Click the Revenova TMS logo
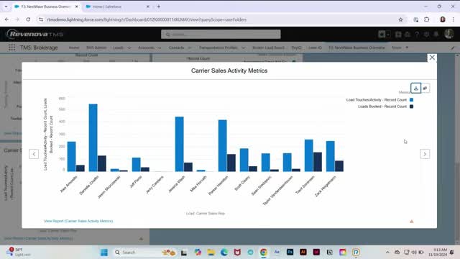The image size is (460, 259). (34, 34)
